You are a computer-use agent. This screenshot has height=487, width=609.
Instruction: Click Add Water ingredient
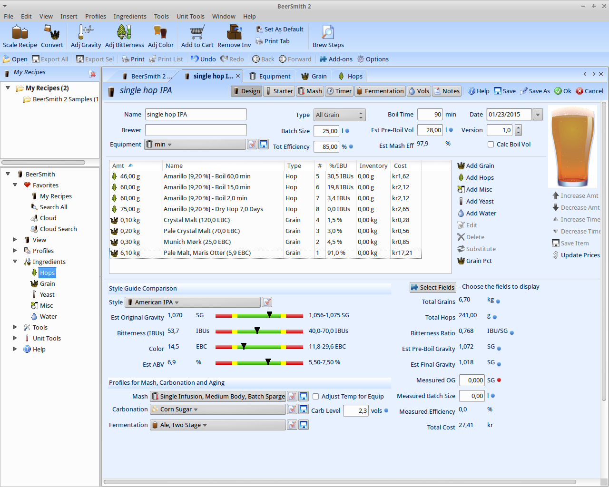477,213
